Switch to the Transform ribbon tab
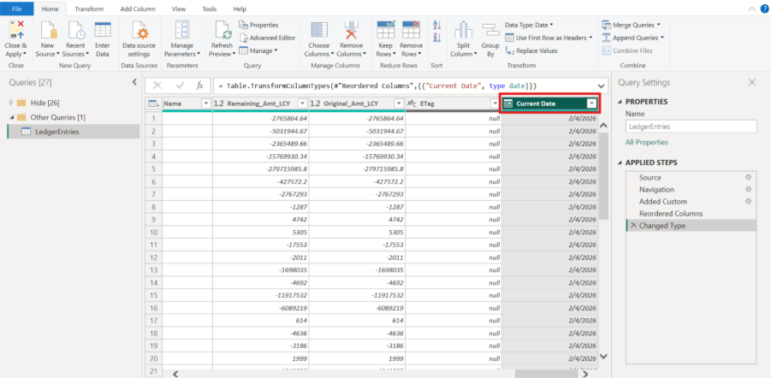Viewport: 771px width, 378px height. point(88,8)
